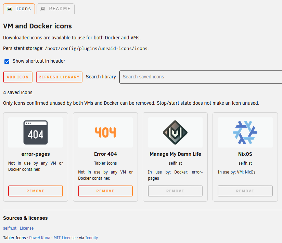Click the book icon in README tab
282x243 pixels.
[x=43, y=9]
